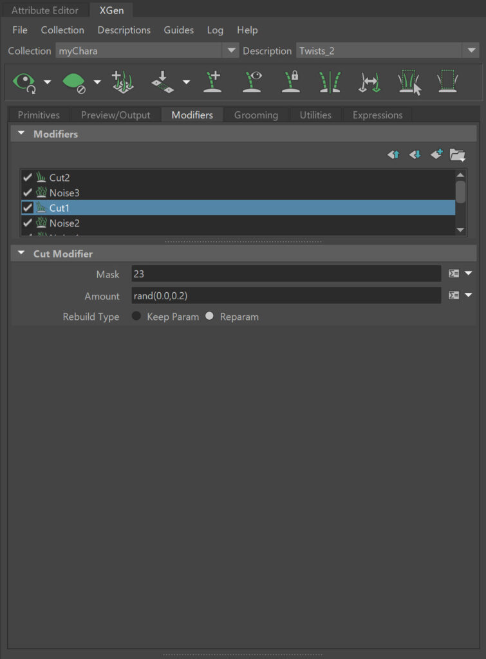The width and height of the screenshot is (486, 659).
Task: Click Noise3 modifier icon
Action: (41, 192)
